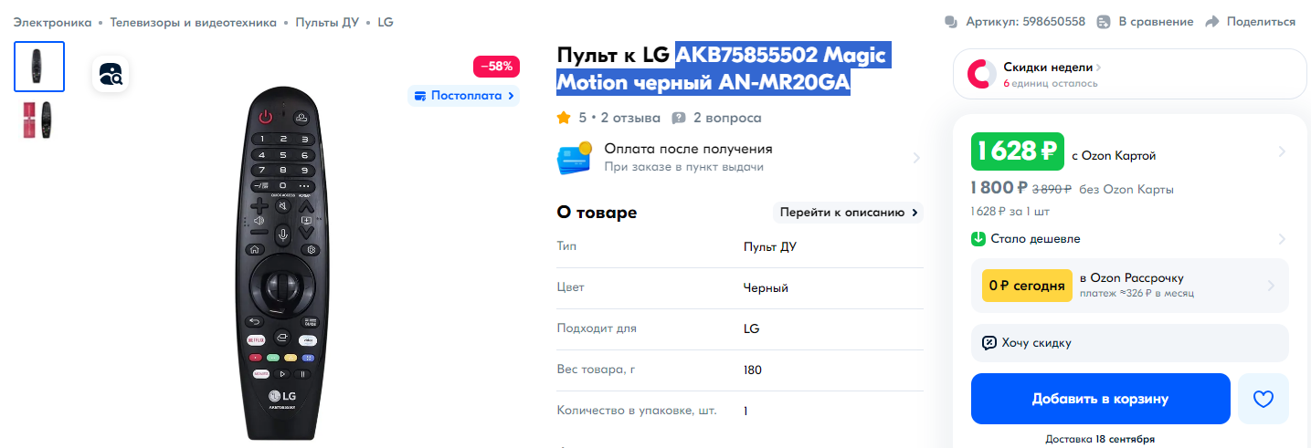The image size is (1311, 448).
Task: Click the green 'Стало дешевле' arrow icon
Action: (x=978, y=239)
